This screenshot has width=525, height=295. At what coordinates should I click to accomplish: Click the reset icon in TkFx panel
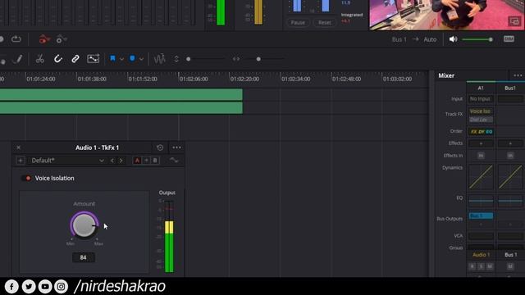(x=160, y=147)
